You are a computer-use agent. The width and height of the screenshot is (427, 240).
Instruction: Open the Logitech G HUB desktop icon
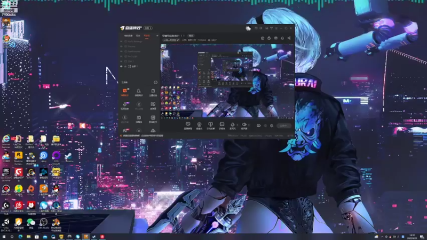pyautogui.click(x=6, y=207)
